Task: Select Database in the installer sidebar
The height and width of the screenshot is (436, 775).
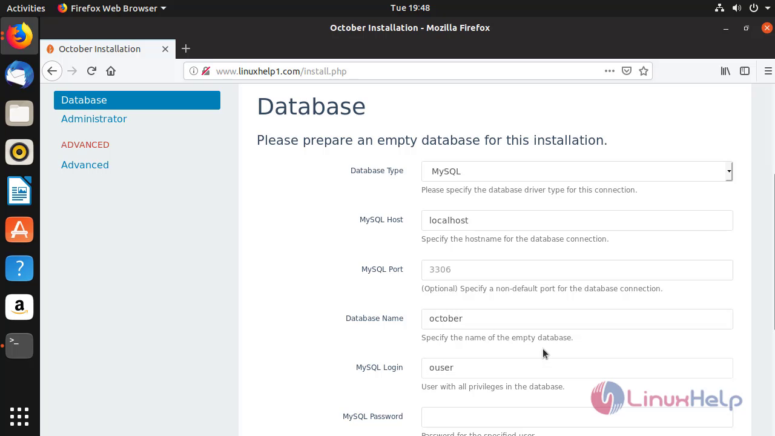Action: coord(137,100)
